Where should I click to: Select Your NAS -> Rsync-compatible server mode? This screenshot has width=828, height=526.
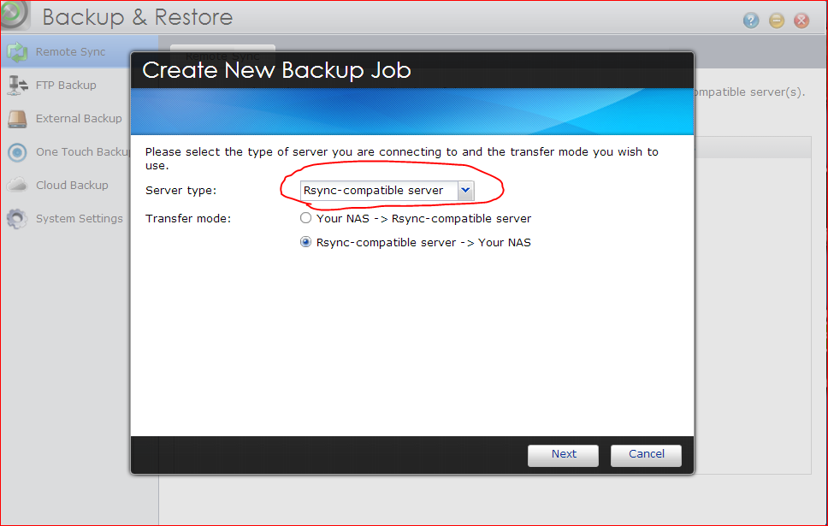306,218
